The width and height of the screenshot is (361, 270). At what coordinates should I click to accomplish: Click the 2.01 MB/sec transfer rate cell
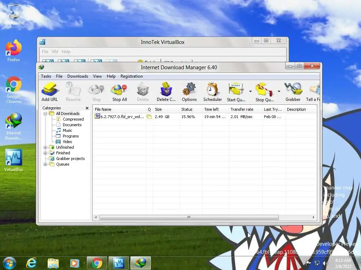[x=241, y=117]
